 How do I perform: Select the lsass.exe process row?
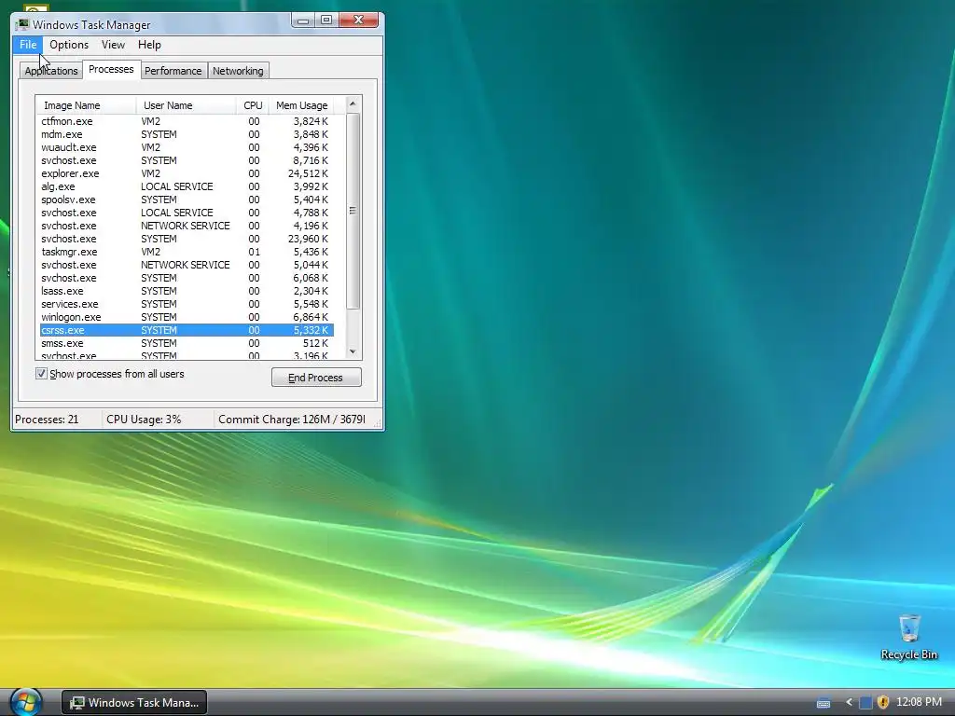(187, 292)
